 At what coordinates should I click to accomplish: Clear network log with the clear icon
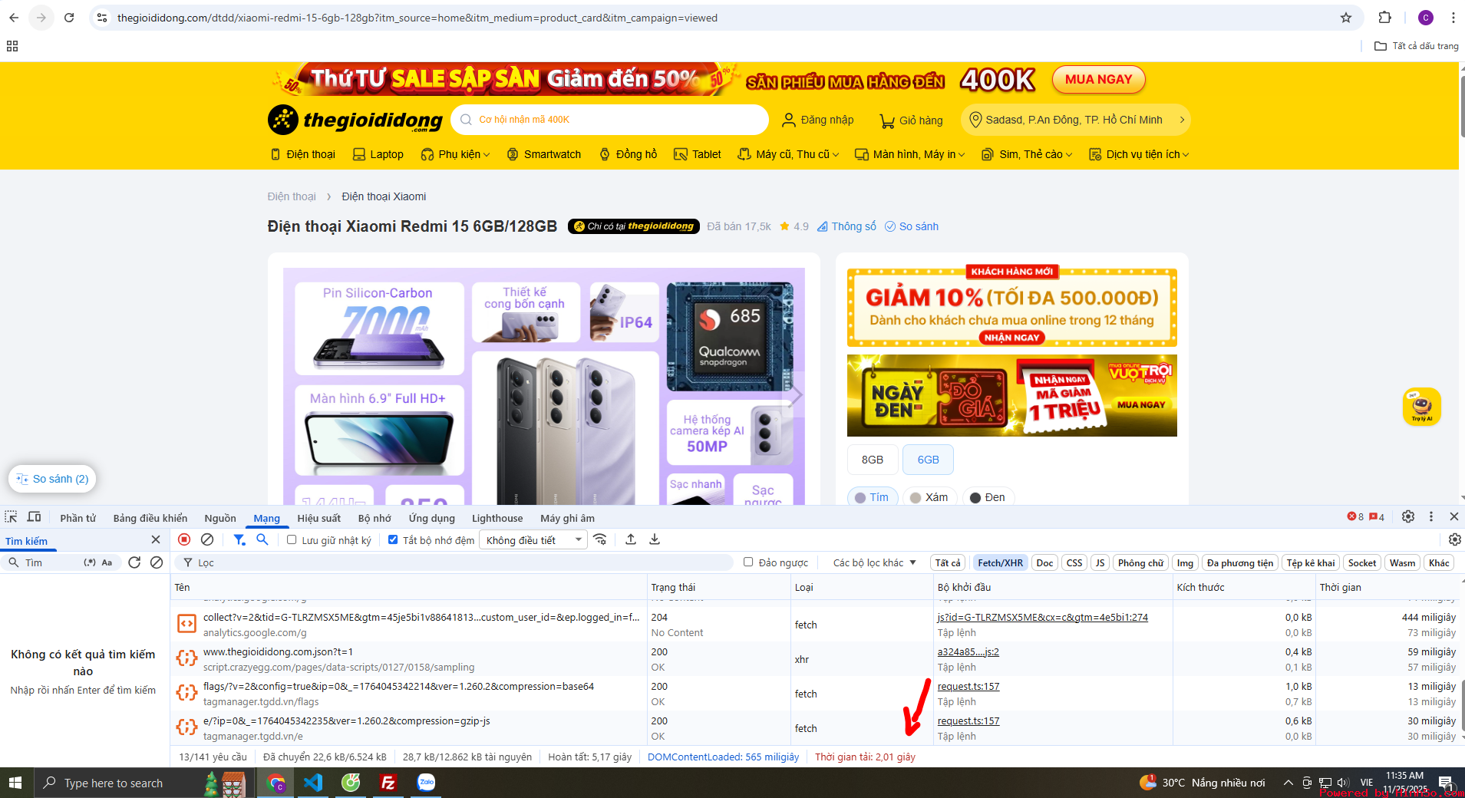click(206, 539)
